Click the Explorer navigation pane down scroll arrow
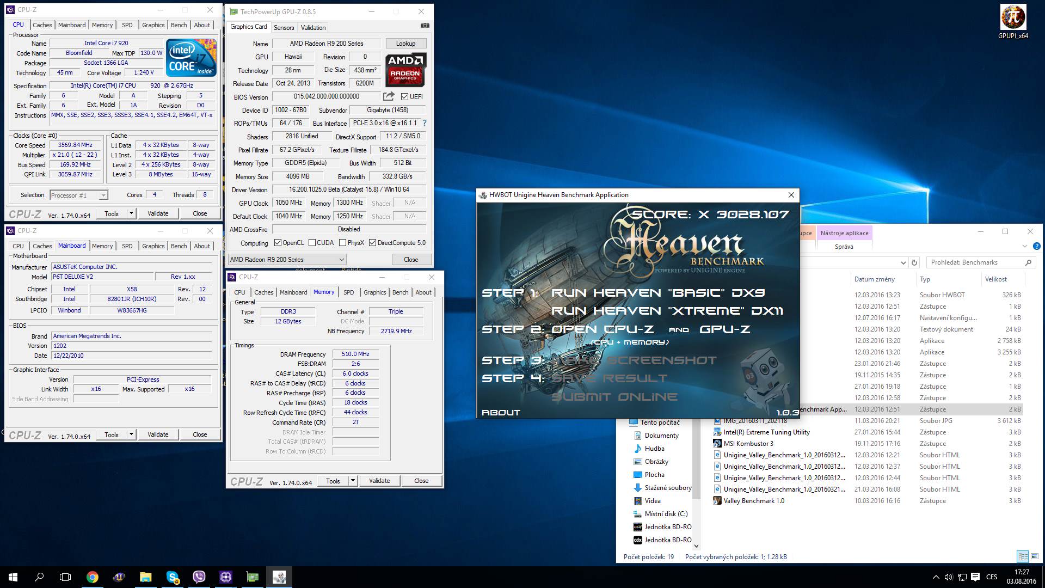1045x588 pixels. point(696,546)
